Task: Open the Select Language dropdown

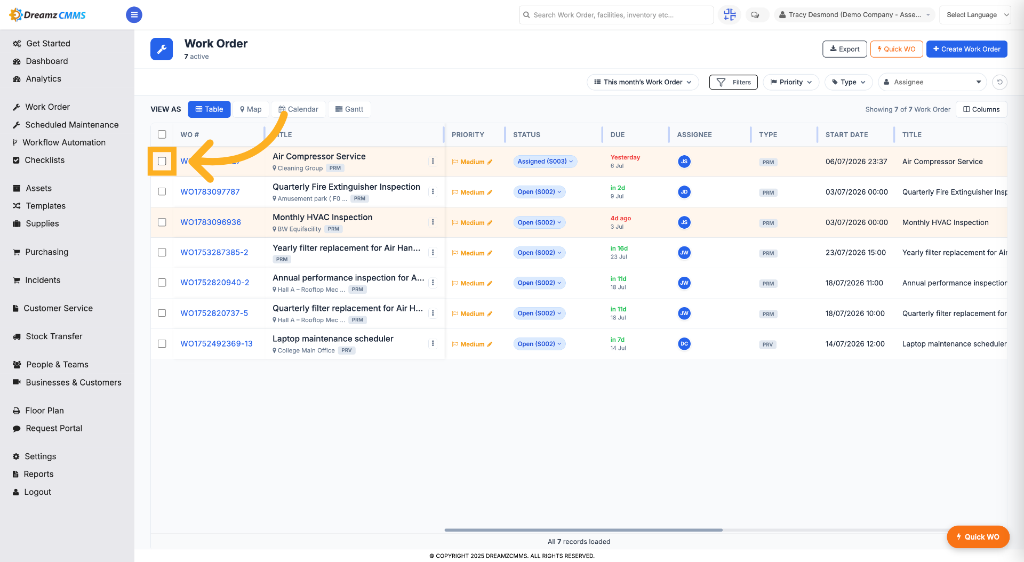Action: click(975, 15)
